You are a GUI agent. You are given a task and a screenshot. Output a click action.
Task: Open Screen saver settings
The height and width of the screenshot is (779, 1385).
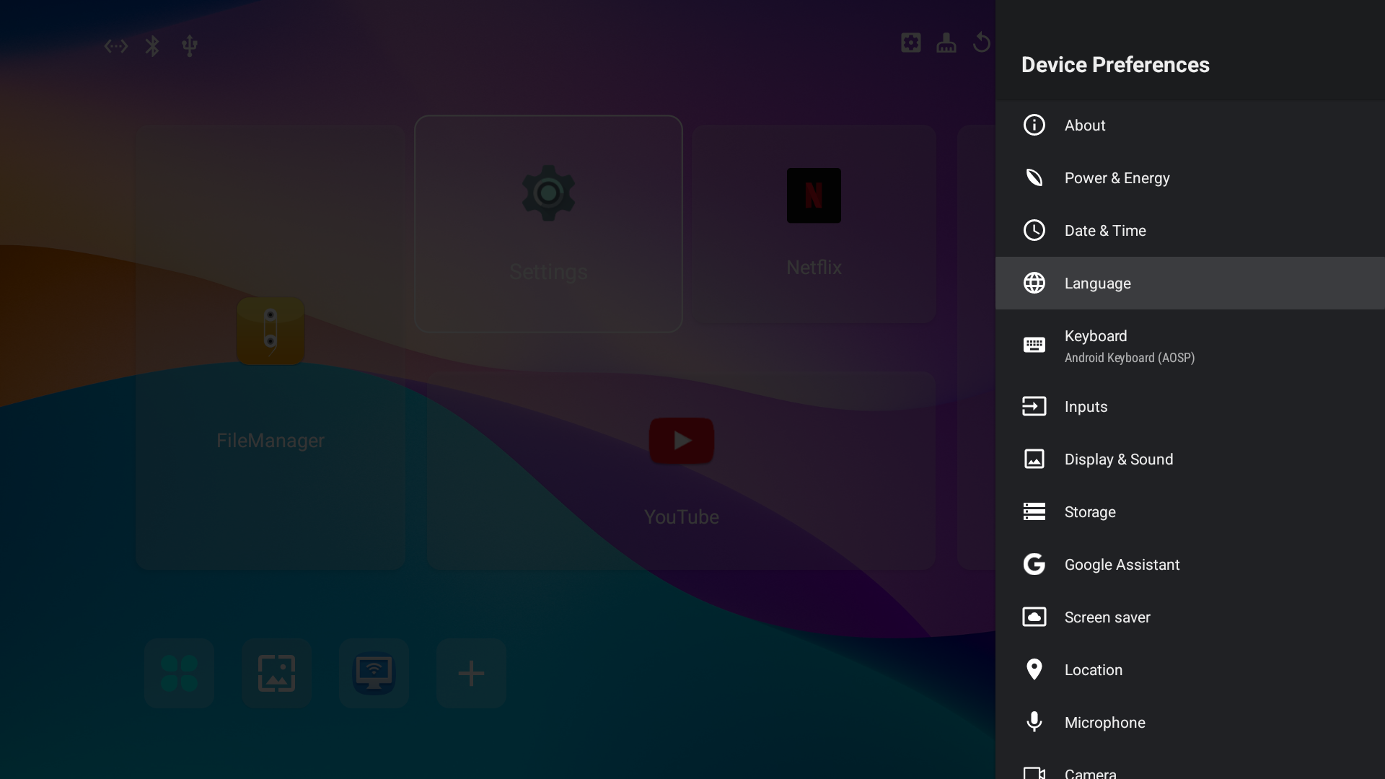[1107, 617]
